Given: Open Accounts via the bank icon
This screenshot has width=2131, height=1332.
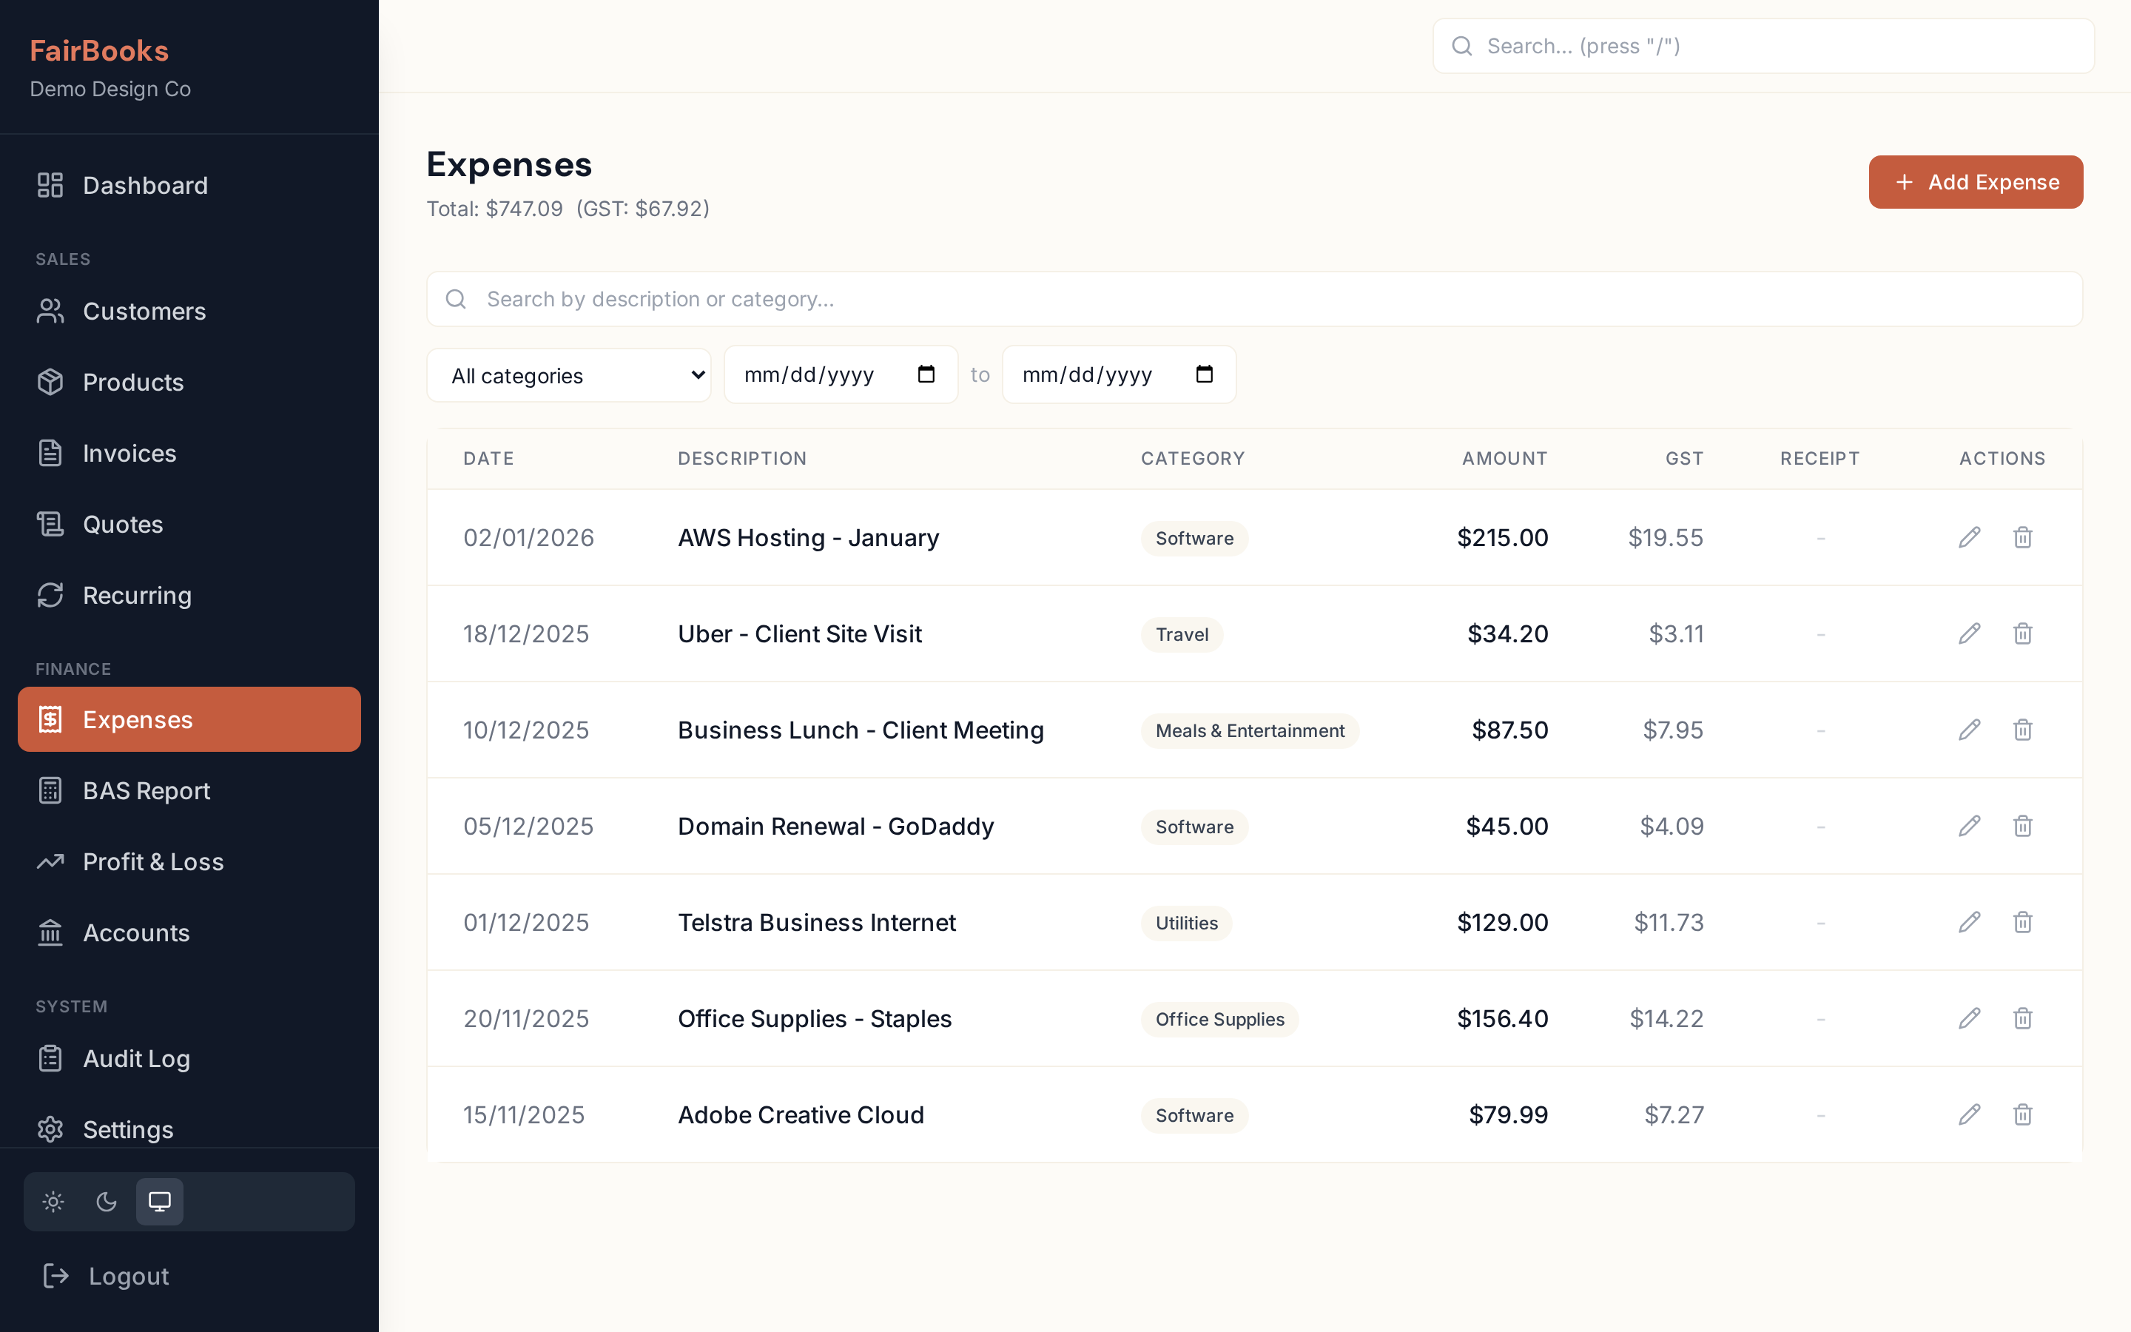Looking at the screenshot, I should click(50, 933).
